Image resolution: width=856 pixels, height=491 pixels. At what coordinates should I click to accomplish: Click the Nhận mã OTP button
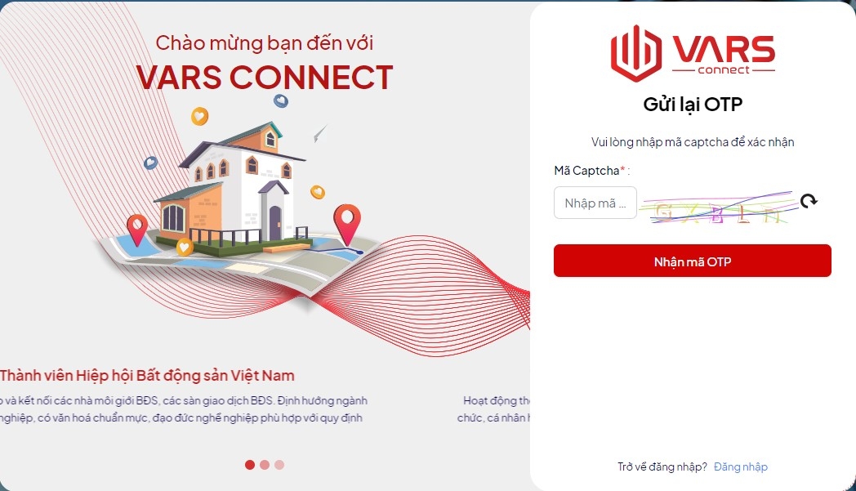click(692, 261)
